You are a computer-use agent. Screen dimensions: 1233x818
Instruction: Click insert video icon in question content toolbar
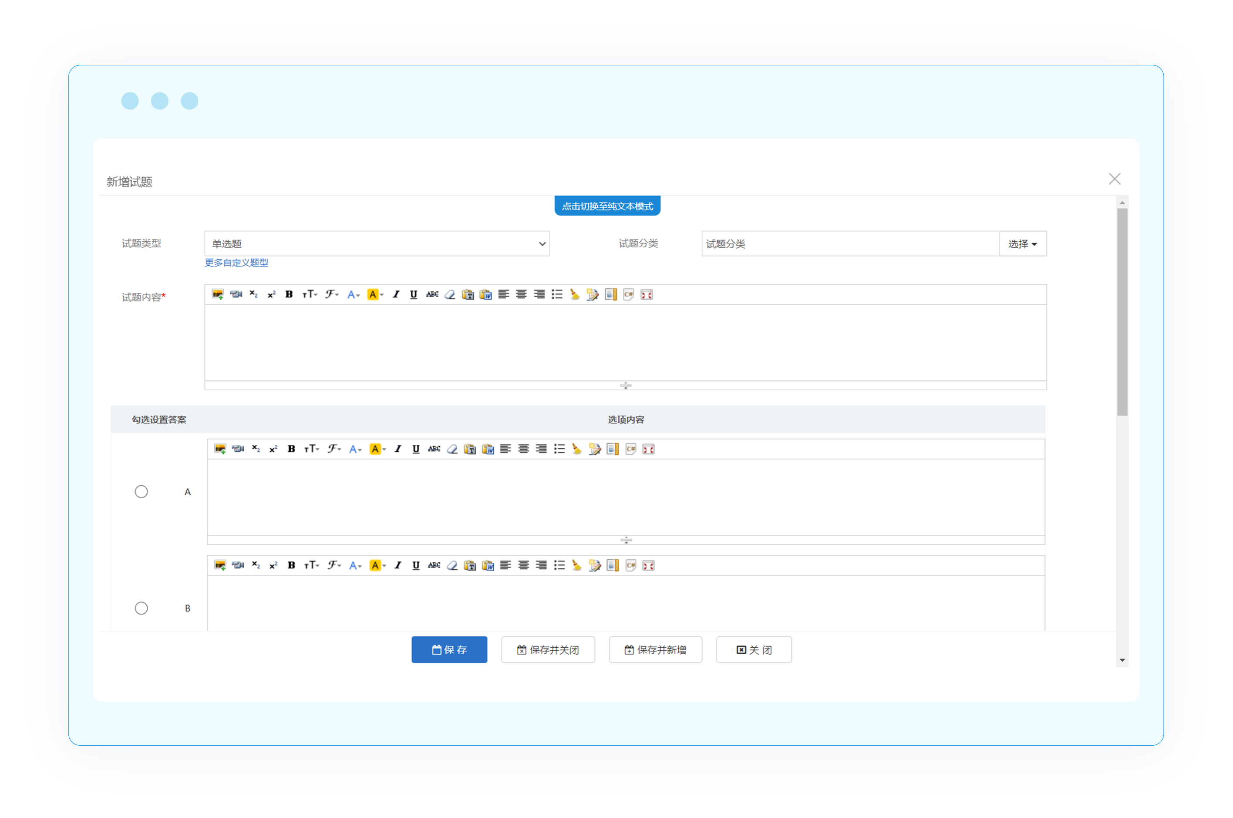tap(236, 294)
